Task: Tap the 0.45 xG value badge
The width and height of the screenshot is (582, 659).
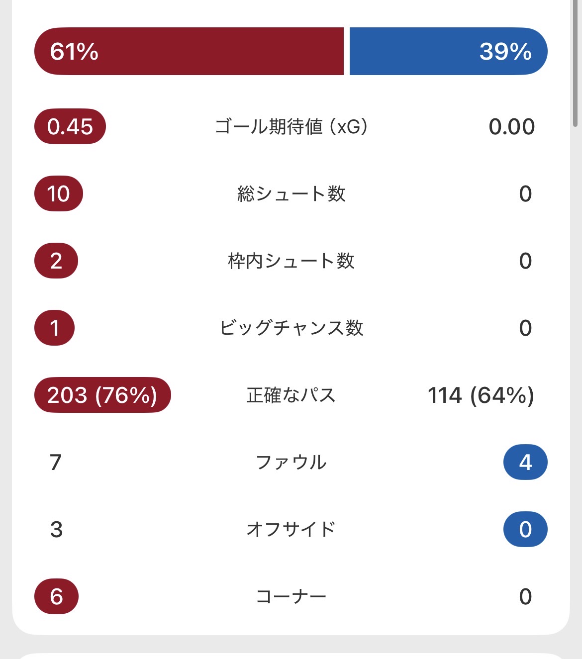Action: tap(70, 126)
